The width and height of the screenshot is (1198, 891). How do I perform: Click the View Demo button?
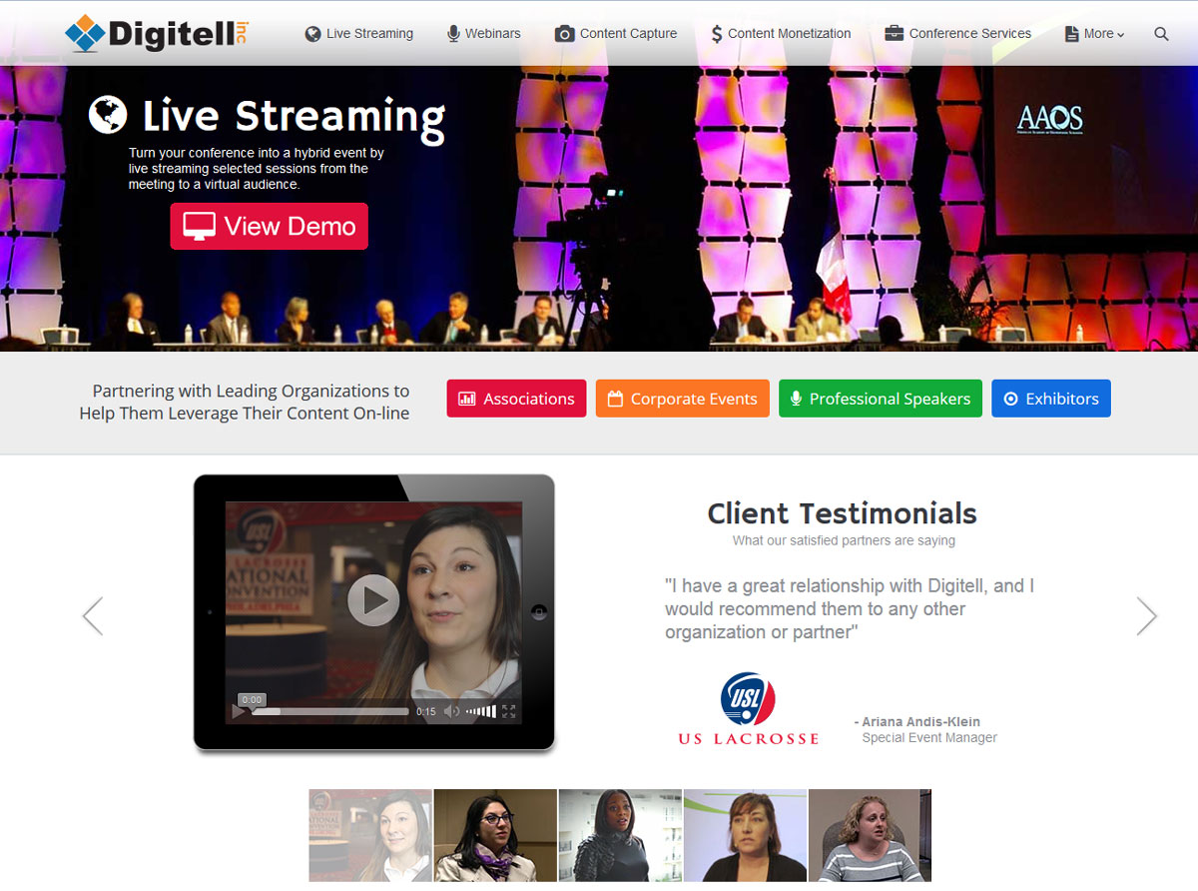pyautogui.click(x=270, y=226)
